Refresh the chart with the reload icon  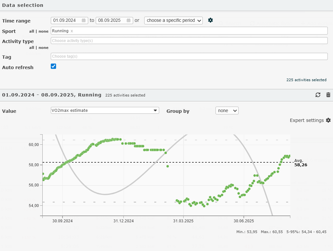click(x=318, y=95)
